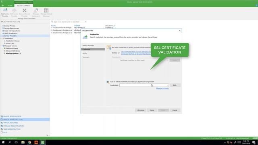Click the Manage Default Gateways ribbon icon
This screenshot has height=145, width=258.
(46, 12)
